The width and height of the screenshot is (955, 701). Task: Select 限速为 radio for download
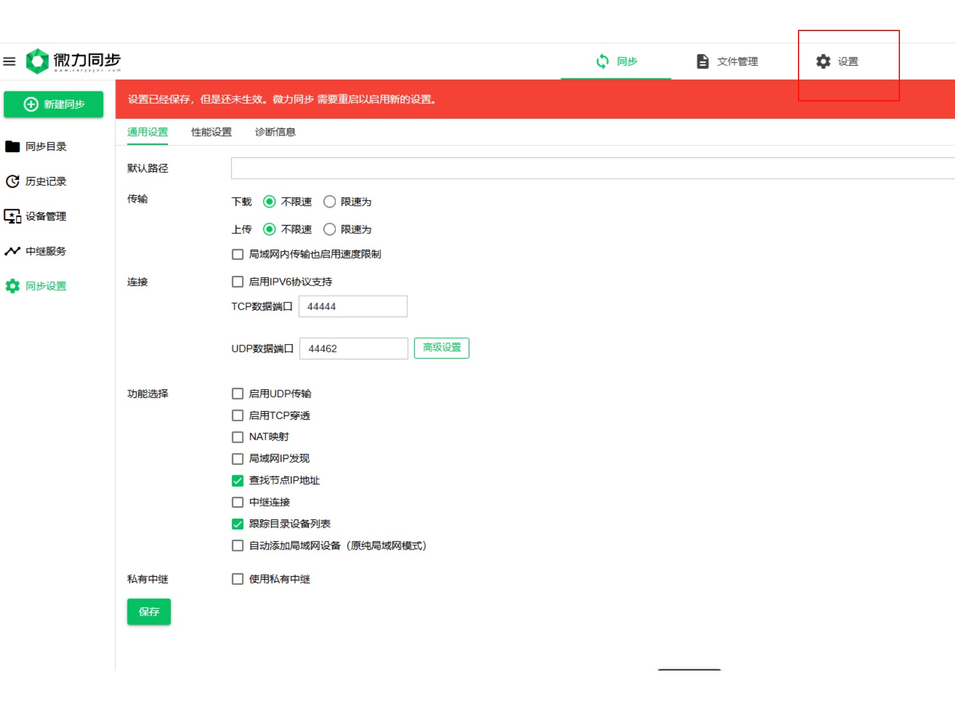tap(330, 202)
